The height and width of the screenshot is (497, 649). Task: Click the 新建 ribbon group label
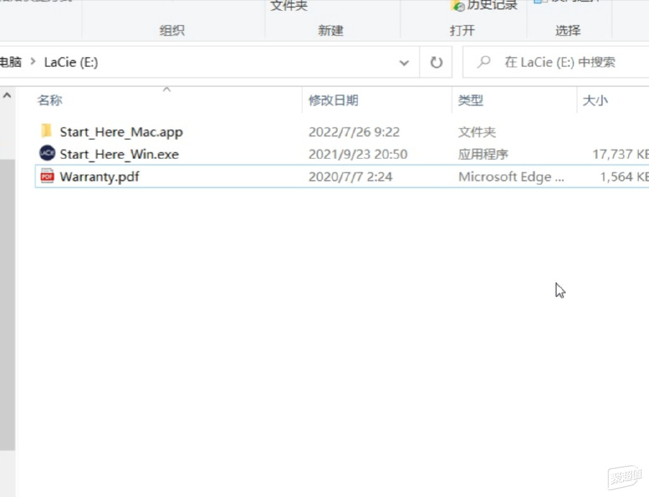point(331,30)
